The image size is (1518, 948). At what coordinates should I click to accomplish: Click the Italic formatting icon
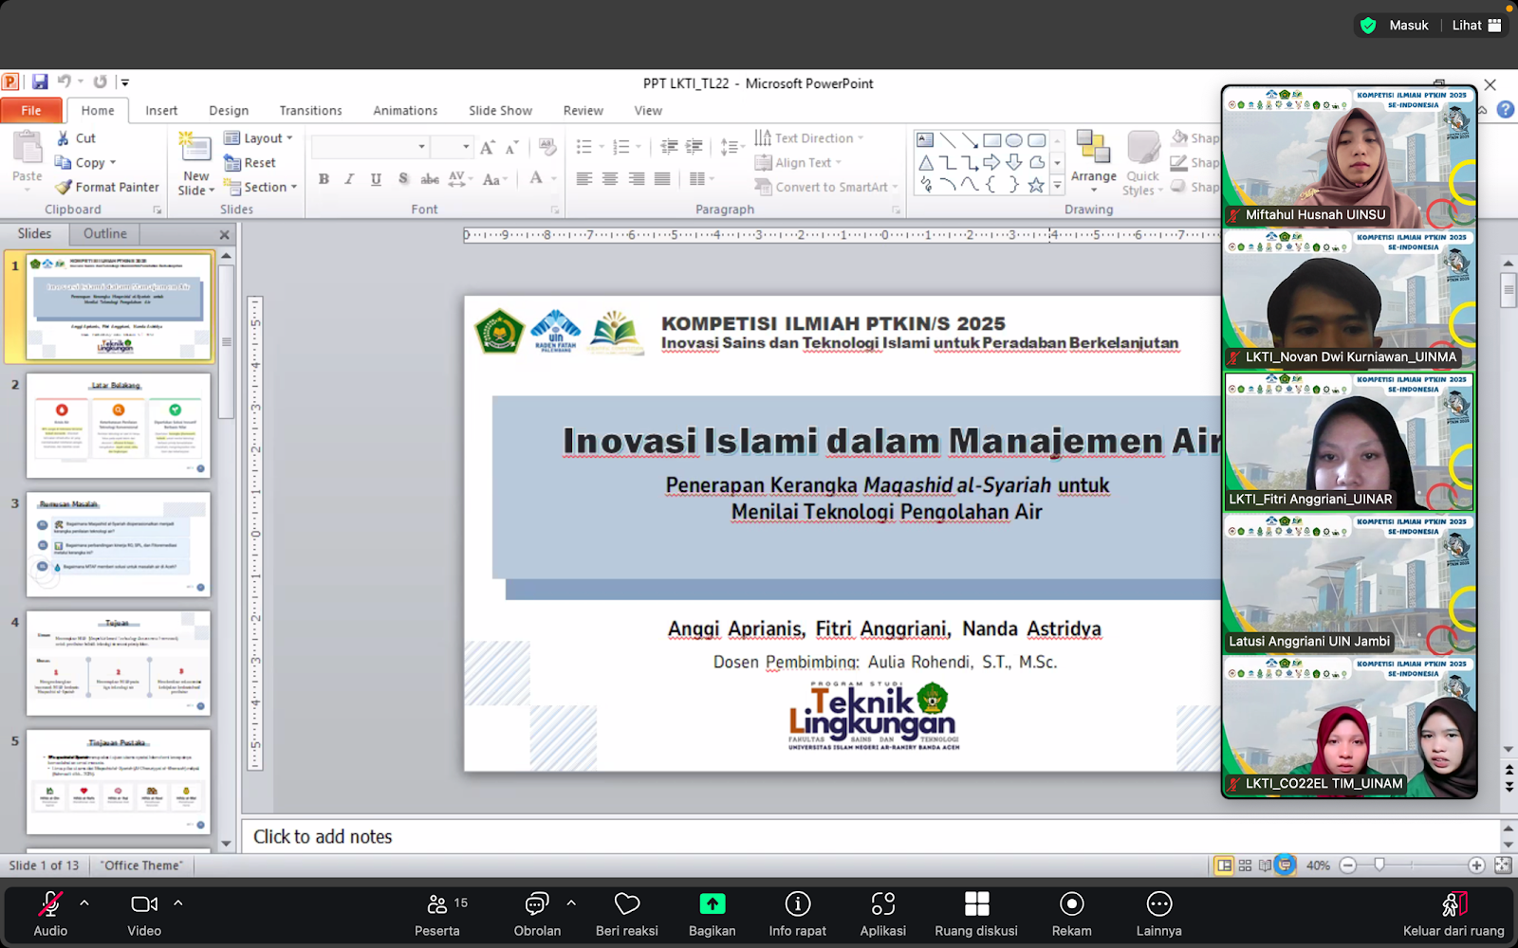[349, 179]
